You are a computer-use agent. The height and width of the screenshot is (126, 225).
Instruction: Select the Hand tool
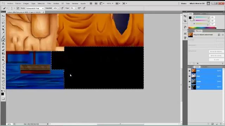click(x=3, y=85)
